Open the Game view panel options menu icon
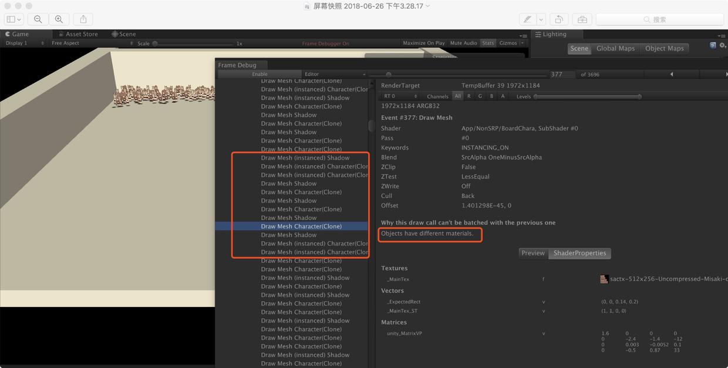Image resolution: width=728 pixels, height=368 pixels. coord(523,35)
